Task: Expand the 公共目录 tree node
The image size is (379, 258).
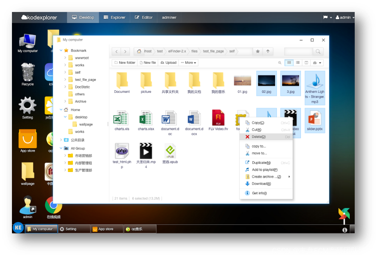Action: pos(61,140)
